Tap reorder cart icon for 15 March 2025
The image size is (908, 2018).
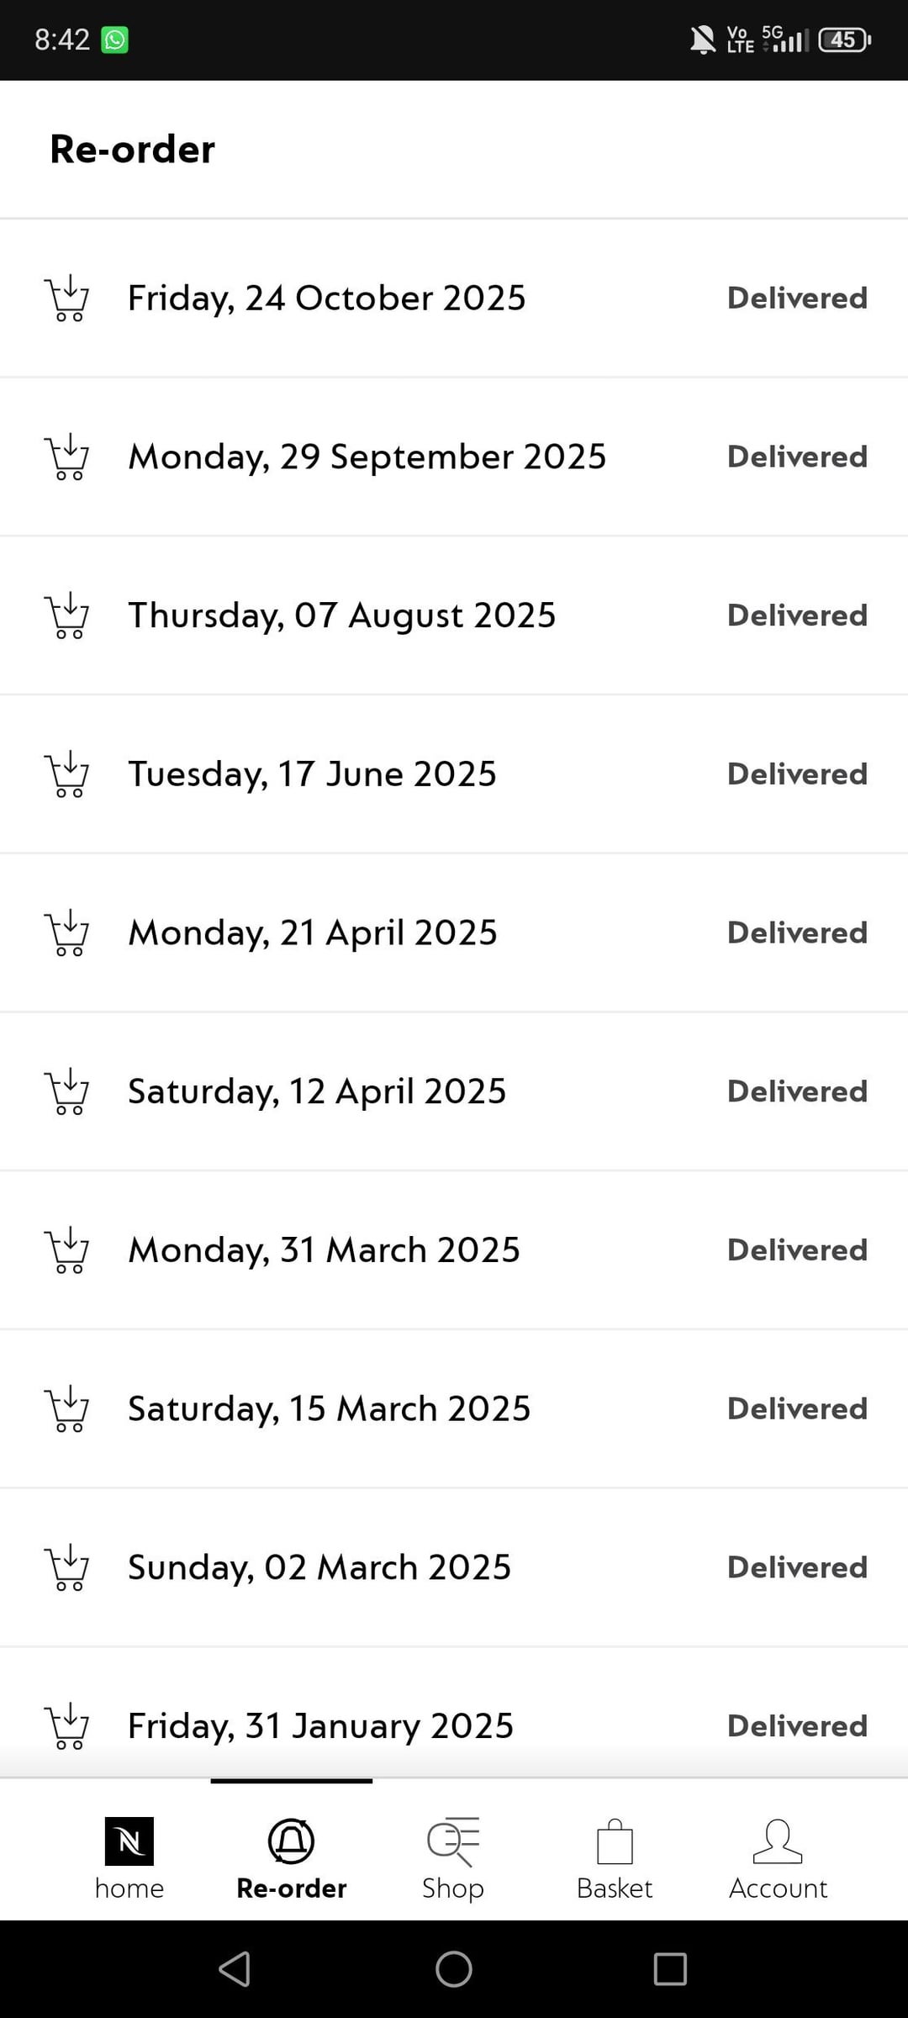[x=66, y=1408]
